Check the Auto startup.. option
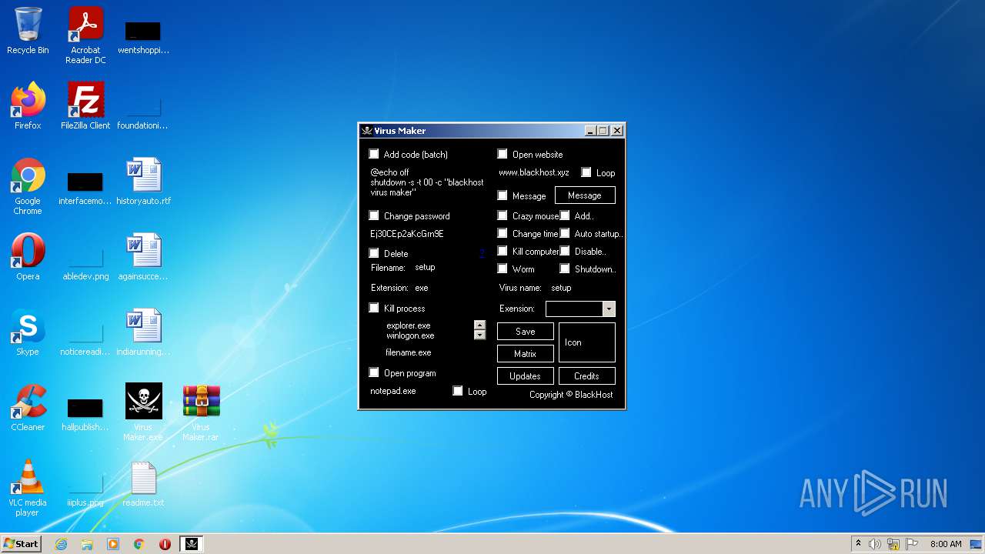Viewport: 985px width, 554px height. coord(565,233)
